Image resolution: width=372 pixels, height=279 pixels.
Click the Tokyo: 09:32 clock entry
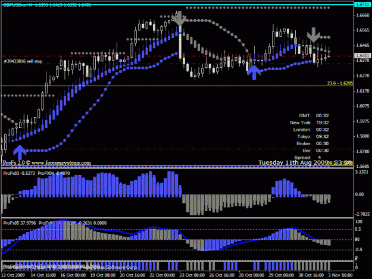(x=313, y=137)
